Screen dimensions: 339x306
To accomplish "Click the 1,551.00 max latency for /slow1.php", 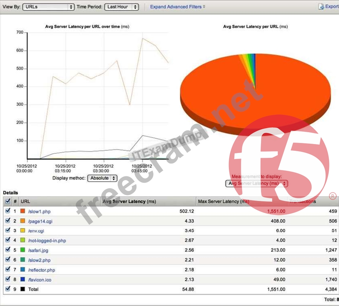I will click(x=276, y=211).
